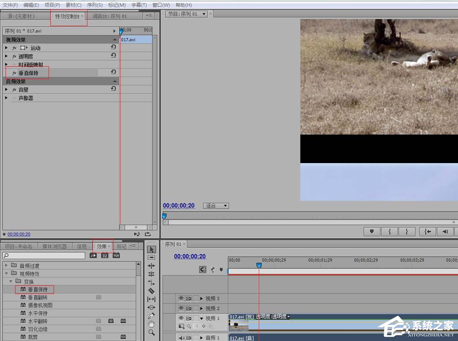The image size is (458, 341).
Task: Select the Zoom magnifier tool
Action: [152, 333]
